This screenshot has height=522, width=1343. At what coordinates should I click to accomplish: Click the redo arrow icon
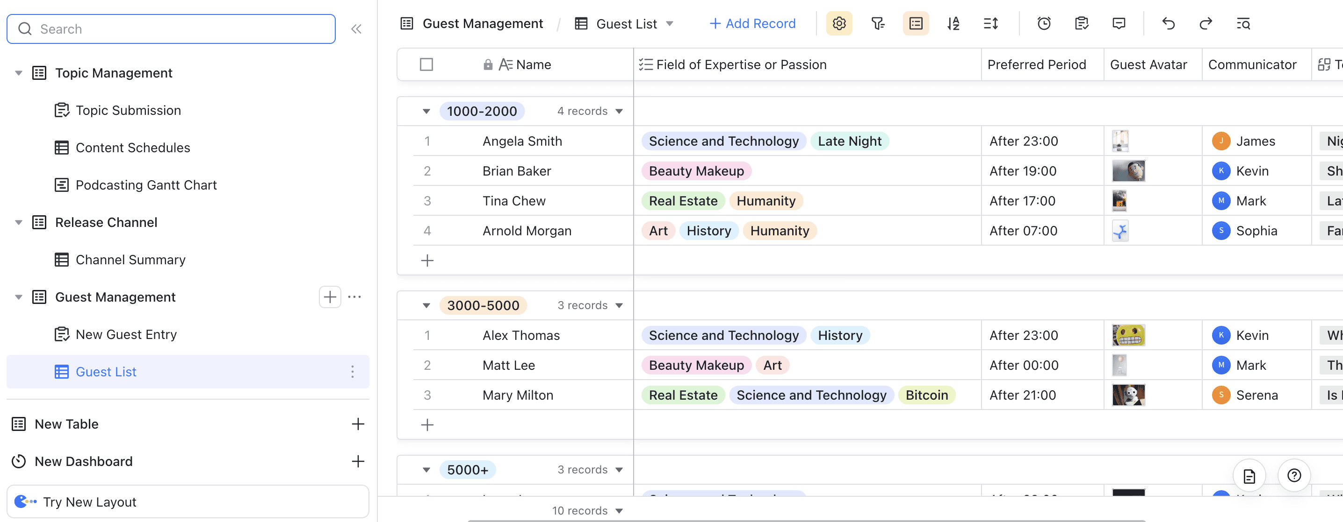click(1206, 23)
